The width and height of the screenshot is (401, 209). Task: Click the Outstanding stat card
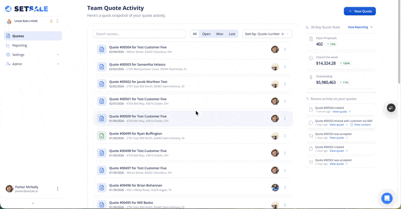[341, 79]
